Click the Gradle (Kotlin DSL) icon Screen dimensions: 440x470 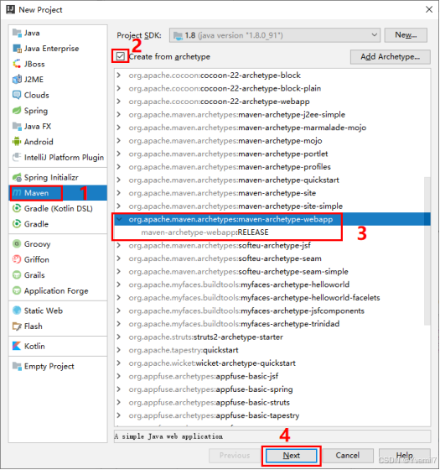coord(17,208)
